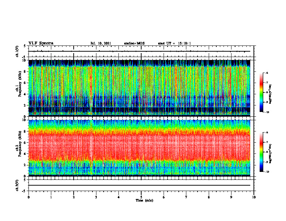Click the "VLF Spectra" plot title

(x=41, y=43)
